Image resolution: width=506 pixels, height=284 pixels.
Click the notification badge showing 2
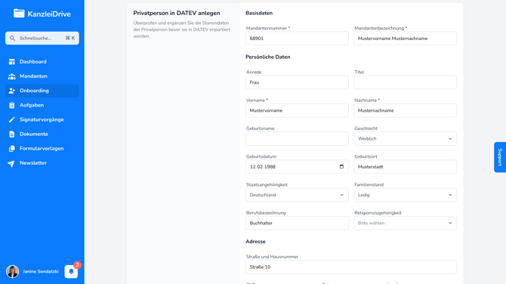77,265
